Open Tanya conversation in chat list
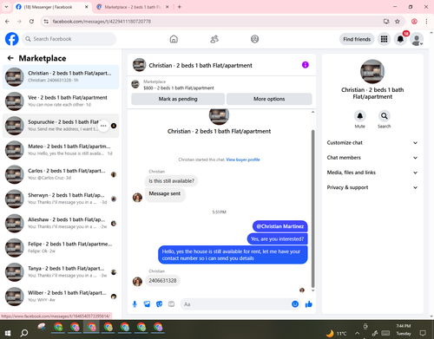Viewport: 434px width, 339px height. pyautogui.click(x=61, y=272)
